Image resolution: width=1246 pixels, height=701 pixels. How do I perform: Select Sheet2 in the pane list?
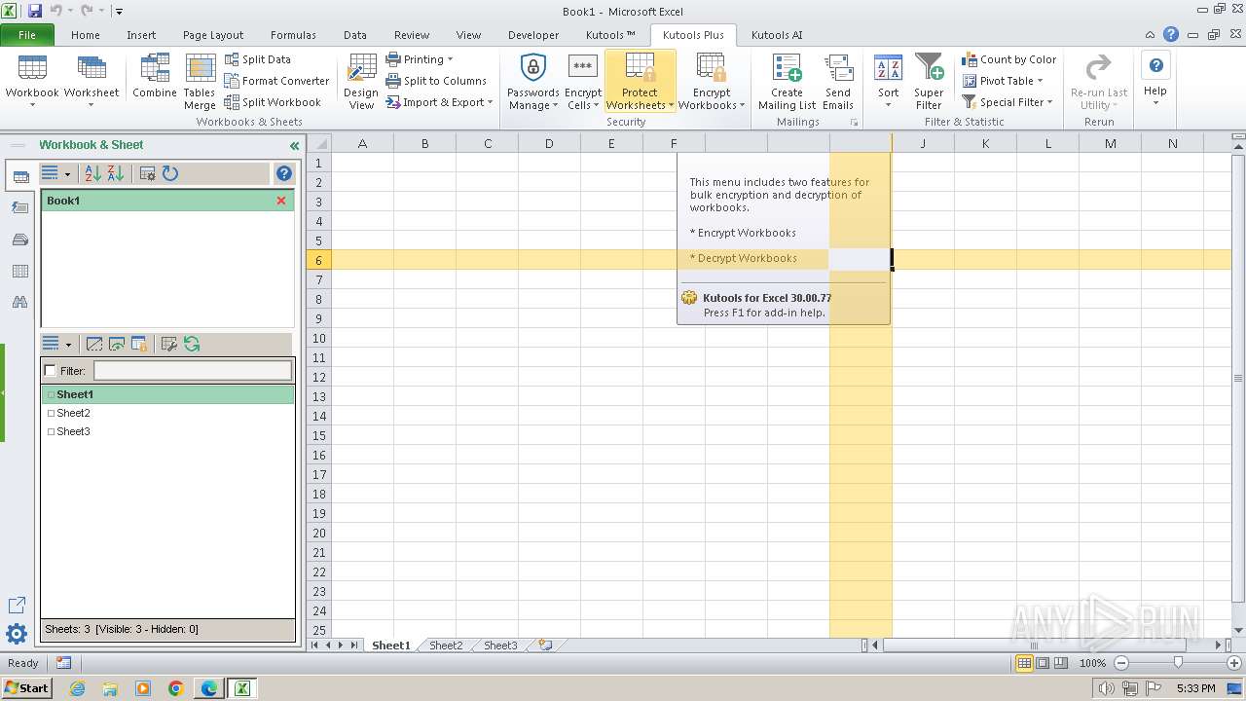pyautogui.click(x=73, y=413)
